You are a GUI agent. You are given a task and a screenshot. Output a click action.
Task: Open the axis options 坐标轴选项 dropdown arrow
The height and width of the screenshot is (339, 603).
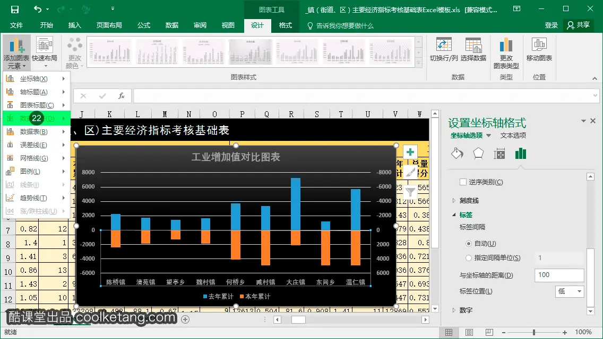tap(489, 136)
